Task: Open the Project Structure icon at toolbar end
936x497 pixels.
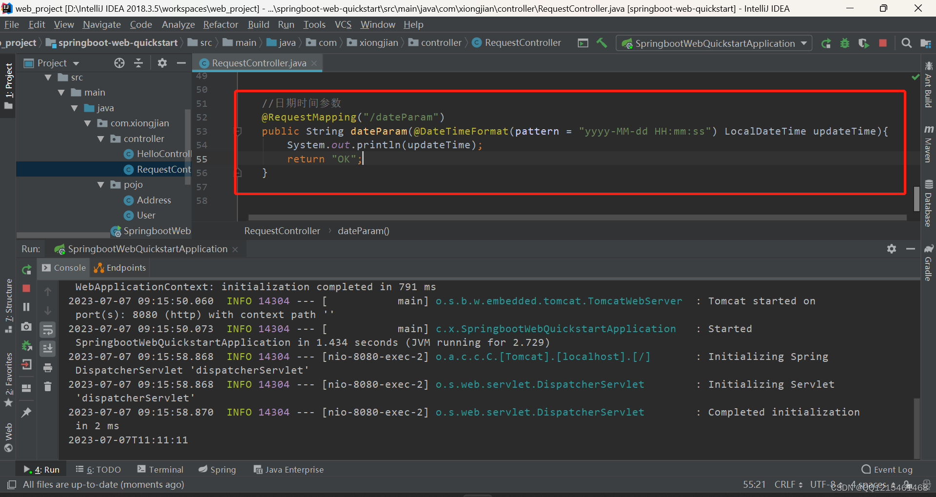Action: tap(925, 43)
